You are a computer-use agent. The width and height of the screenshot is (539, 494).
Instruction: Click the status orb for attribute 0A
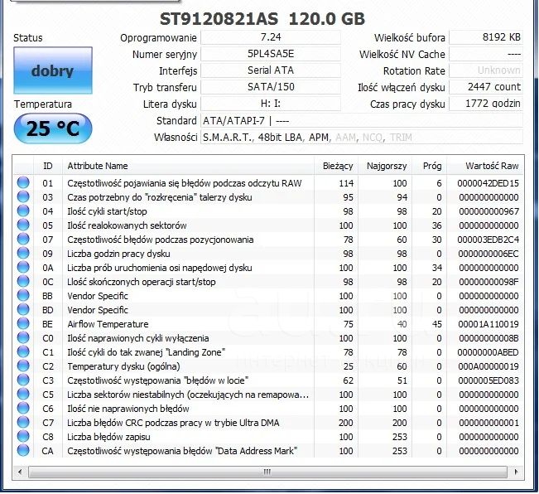[23, 267]
